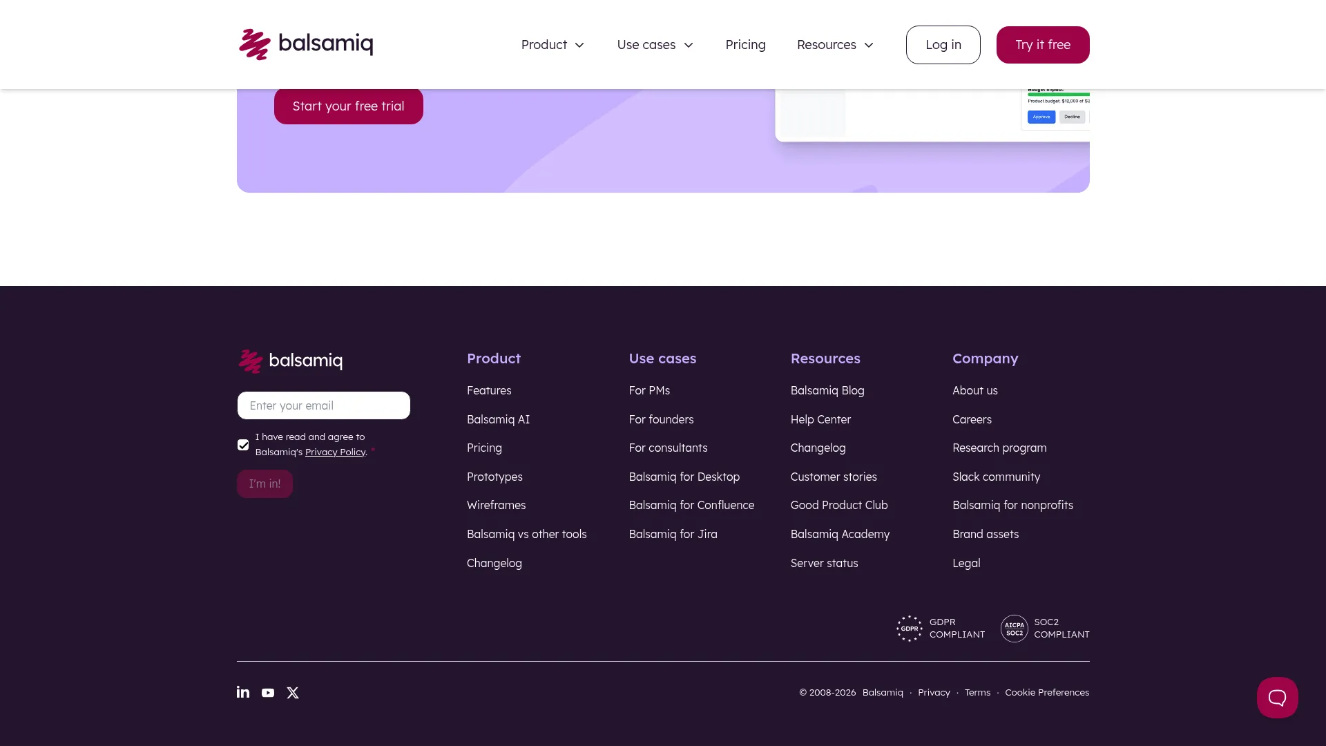Expand the Use cases dropdown in the navbar
This screenshot has height=746, width=1326.
pos(655,45)
